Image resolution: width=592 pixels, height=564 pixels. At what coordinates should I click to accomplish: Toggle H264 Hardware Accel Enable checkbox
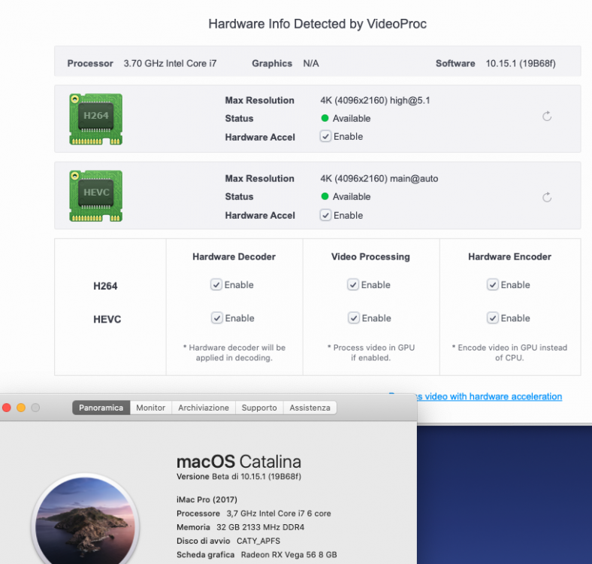pos(325,136)
